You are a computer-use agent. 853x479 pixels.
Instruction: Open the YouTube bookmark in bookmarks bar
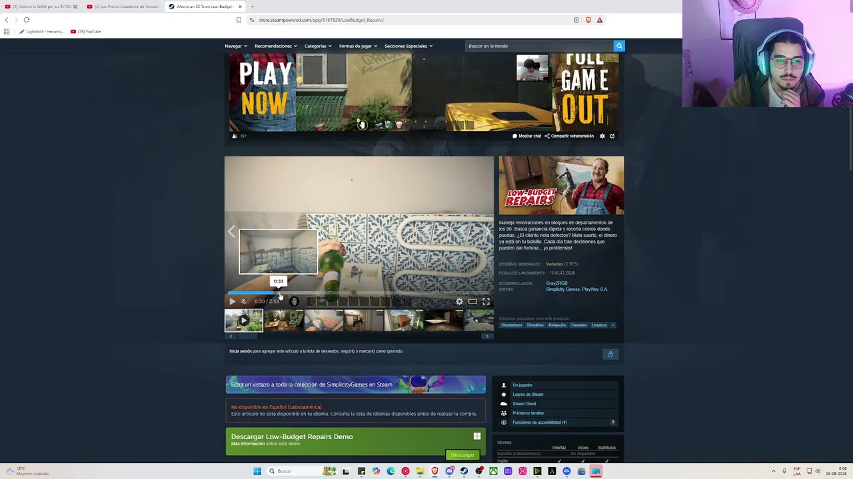[x=86, y=31]
